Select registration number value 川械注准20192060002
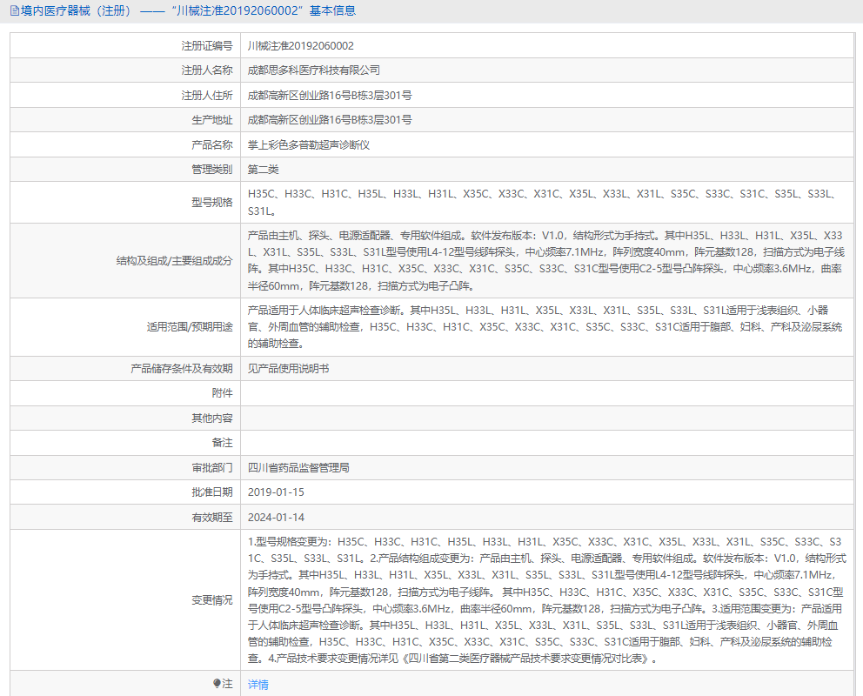 pyautogui.click(x=300, y=45)
